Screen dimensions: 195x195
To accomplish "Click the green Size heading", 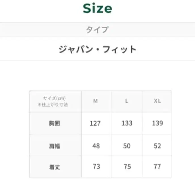I will pos(97,9).
